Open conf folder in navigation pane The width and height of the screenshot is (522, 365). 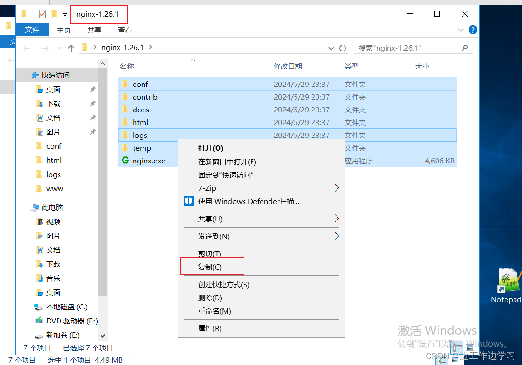point(54,146)
